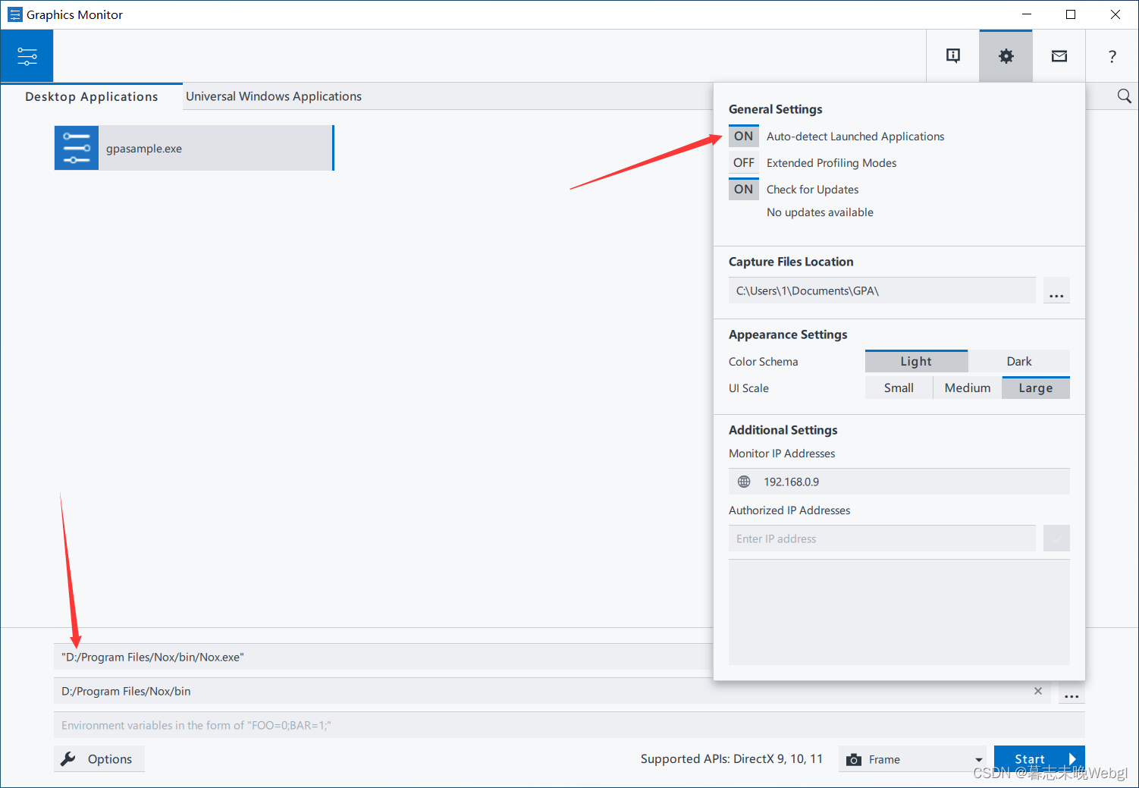
Task: Select the 192.168.0.9 monitor IP entry
Action: 899,482
